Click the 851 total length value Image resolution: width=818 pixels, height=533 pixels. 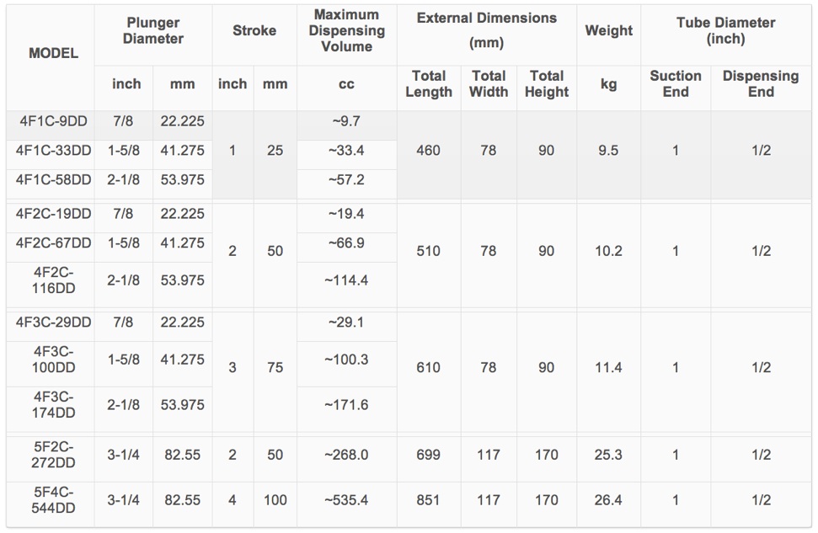[428, 500]
